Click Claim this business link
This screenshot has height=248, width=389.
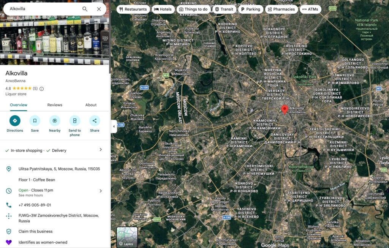click(x=35, y=231)
